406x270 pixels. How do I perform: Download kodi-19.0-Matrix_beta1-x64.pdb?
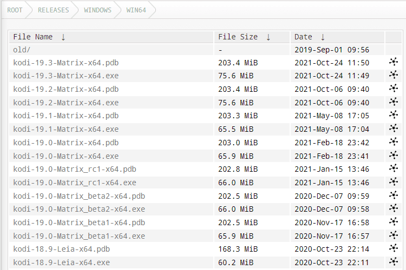(79, 222)
